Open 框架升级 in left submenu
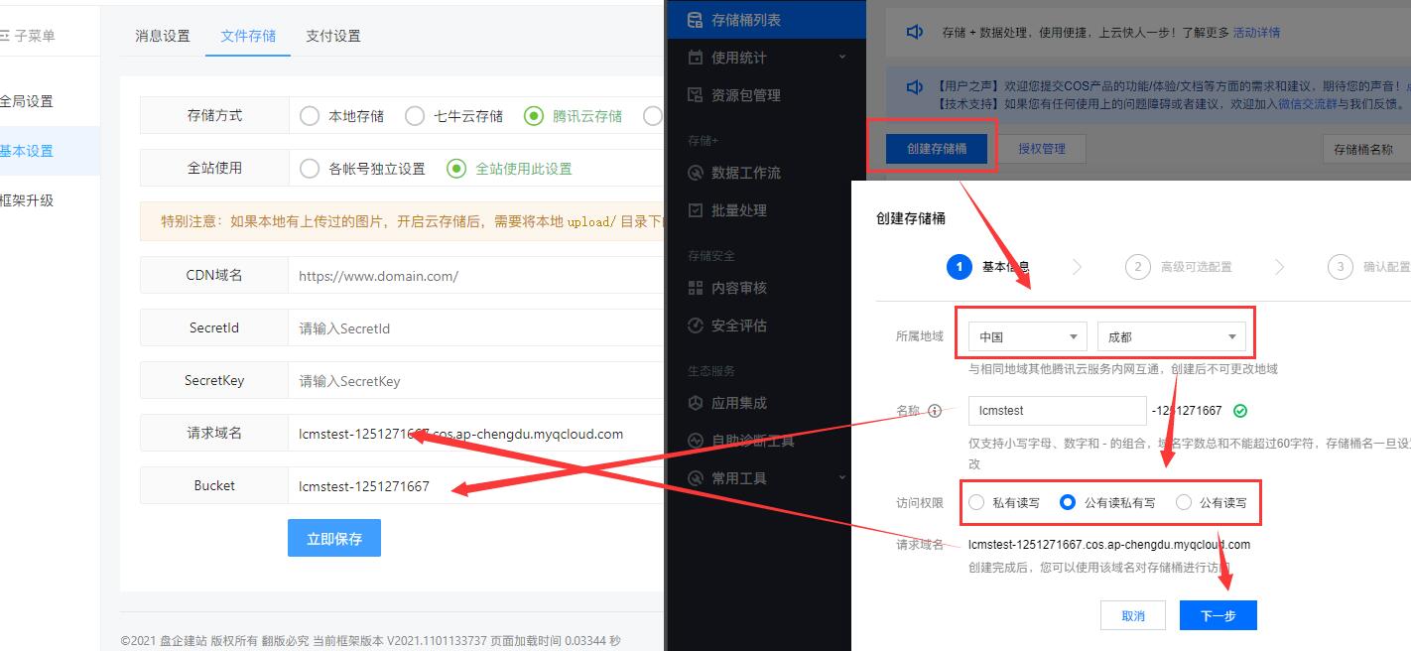Viewport: 1411px width, 651px height. pyautogui.click(x=50, y=200)
